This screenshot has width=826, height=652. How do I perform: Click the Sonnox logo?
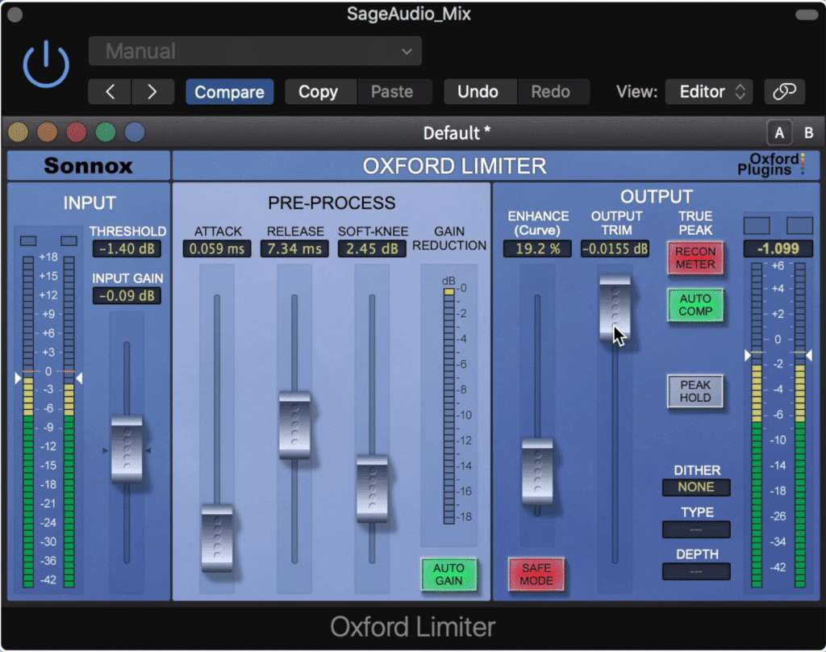point(89,165)
